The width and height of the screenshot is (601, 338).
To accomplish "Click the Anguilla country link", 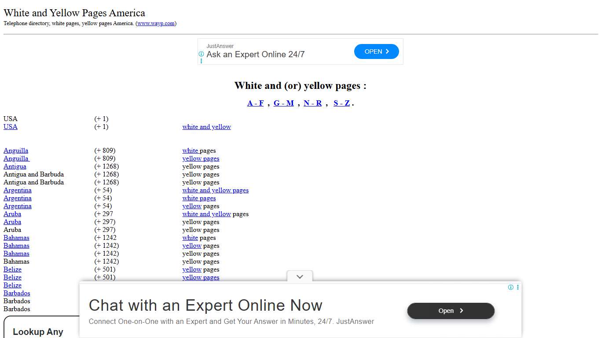I will coord(16,150).
